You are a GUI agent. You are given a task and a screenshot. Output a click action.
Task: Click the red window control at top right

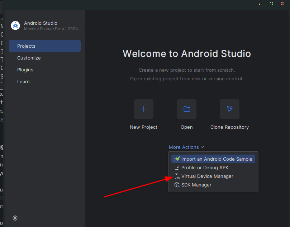click(x=282, y=3)
